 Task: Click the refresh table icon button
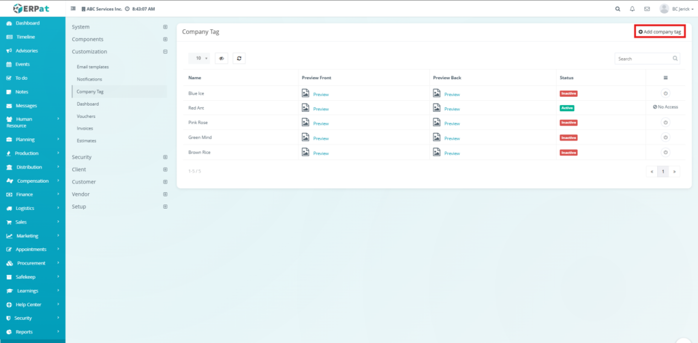239,59
